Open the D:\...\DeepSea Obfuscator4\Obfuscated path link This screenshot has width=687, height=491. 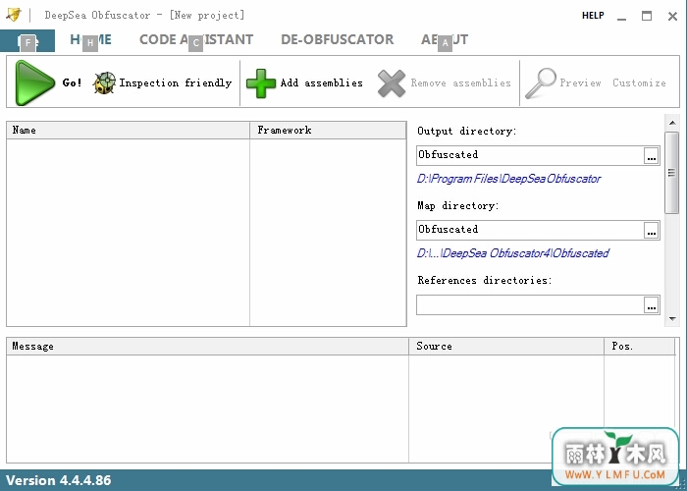click(512, 253)
